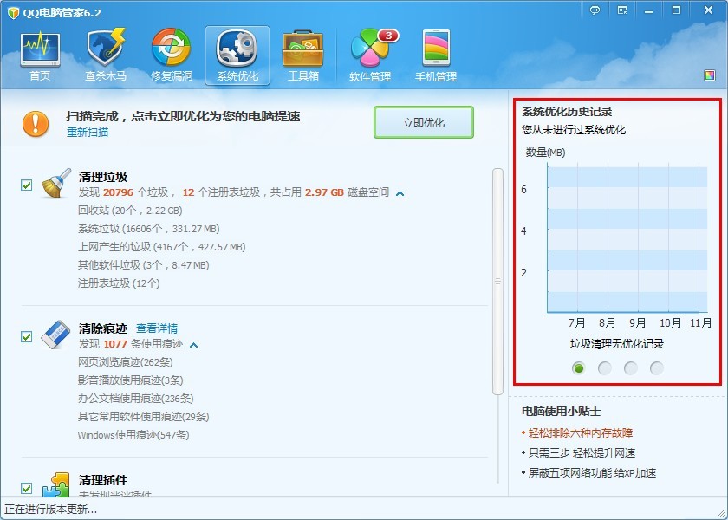The image size is (728, 520).
Task: Click 办公文档使用痕迹(236条) row
Action: point(135,399)
